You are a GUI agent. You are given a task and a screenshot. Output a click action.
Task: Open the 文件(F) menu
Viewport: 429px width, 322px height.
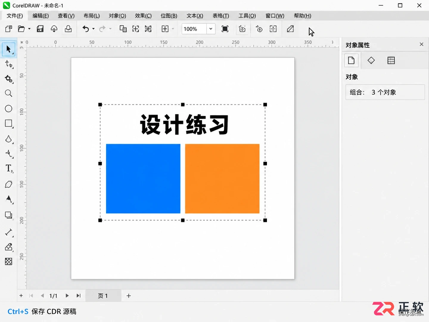(15, 16)
